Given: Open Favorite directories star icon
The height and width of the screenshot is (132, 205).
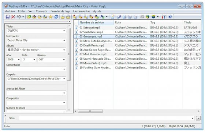Looking at the screenshot, I should [x=51, y=17].
